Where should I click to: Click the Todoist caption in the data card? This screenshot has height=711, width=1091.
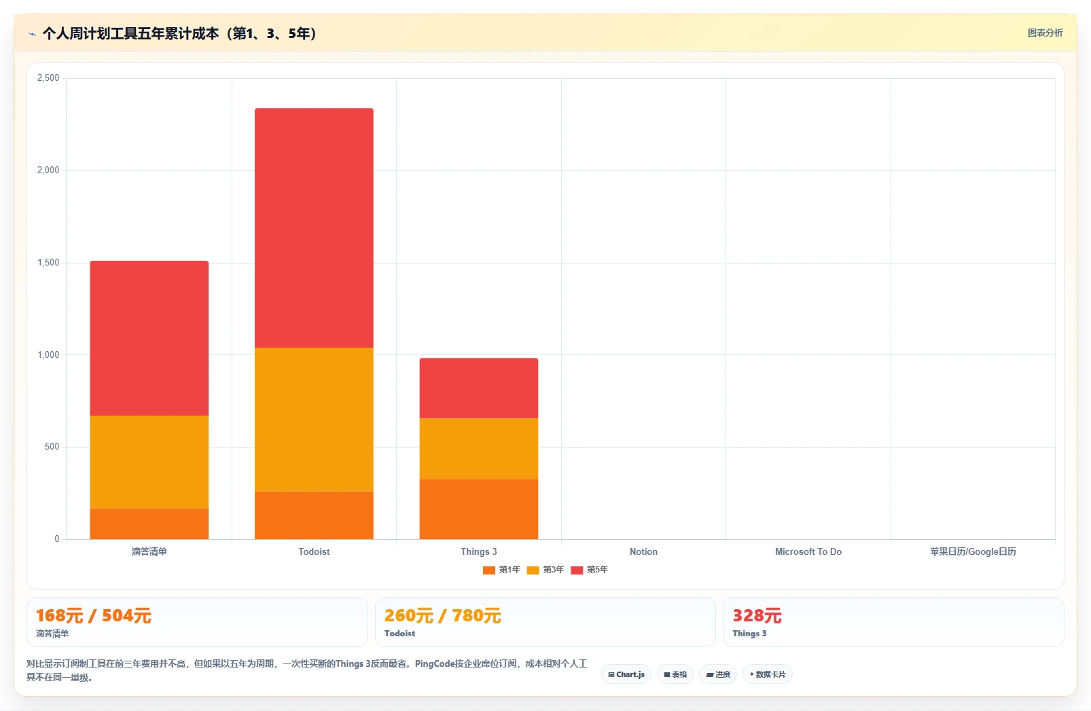click(x=399, y=634)
